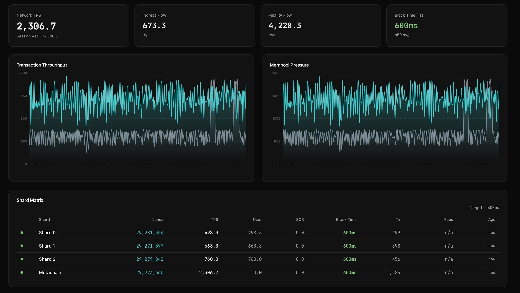The image size is (520, 293).
Task: Open the Shard 1 nonce 29,271,597
Action: (x=150, y=246)
